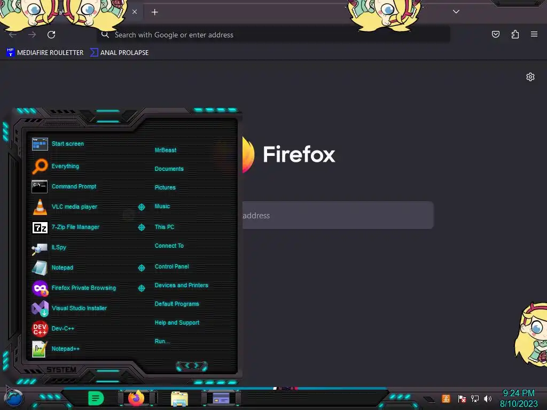Launch VLC media player cone icon
547x410 pixels.
click(x=40, y=207)
